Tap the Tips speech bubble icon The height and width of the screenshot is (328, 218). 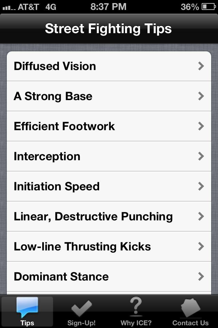(x=27, y=307)
